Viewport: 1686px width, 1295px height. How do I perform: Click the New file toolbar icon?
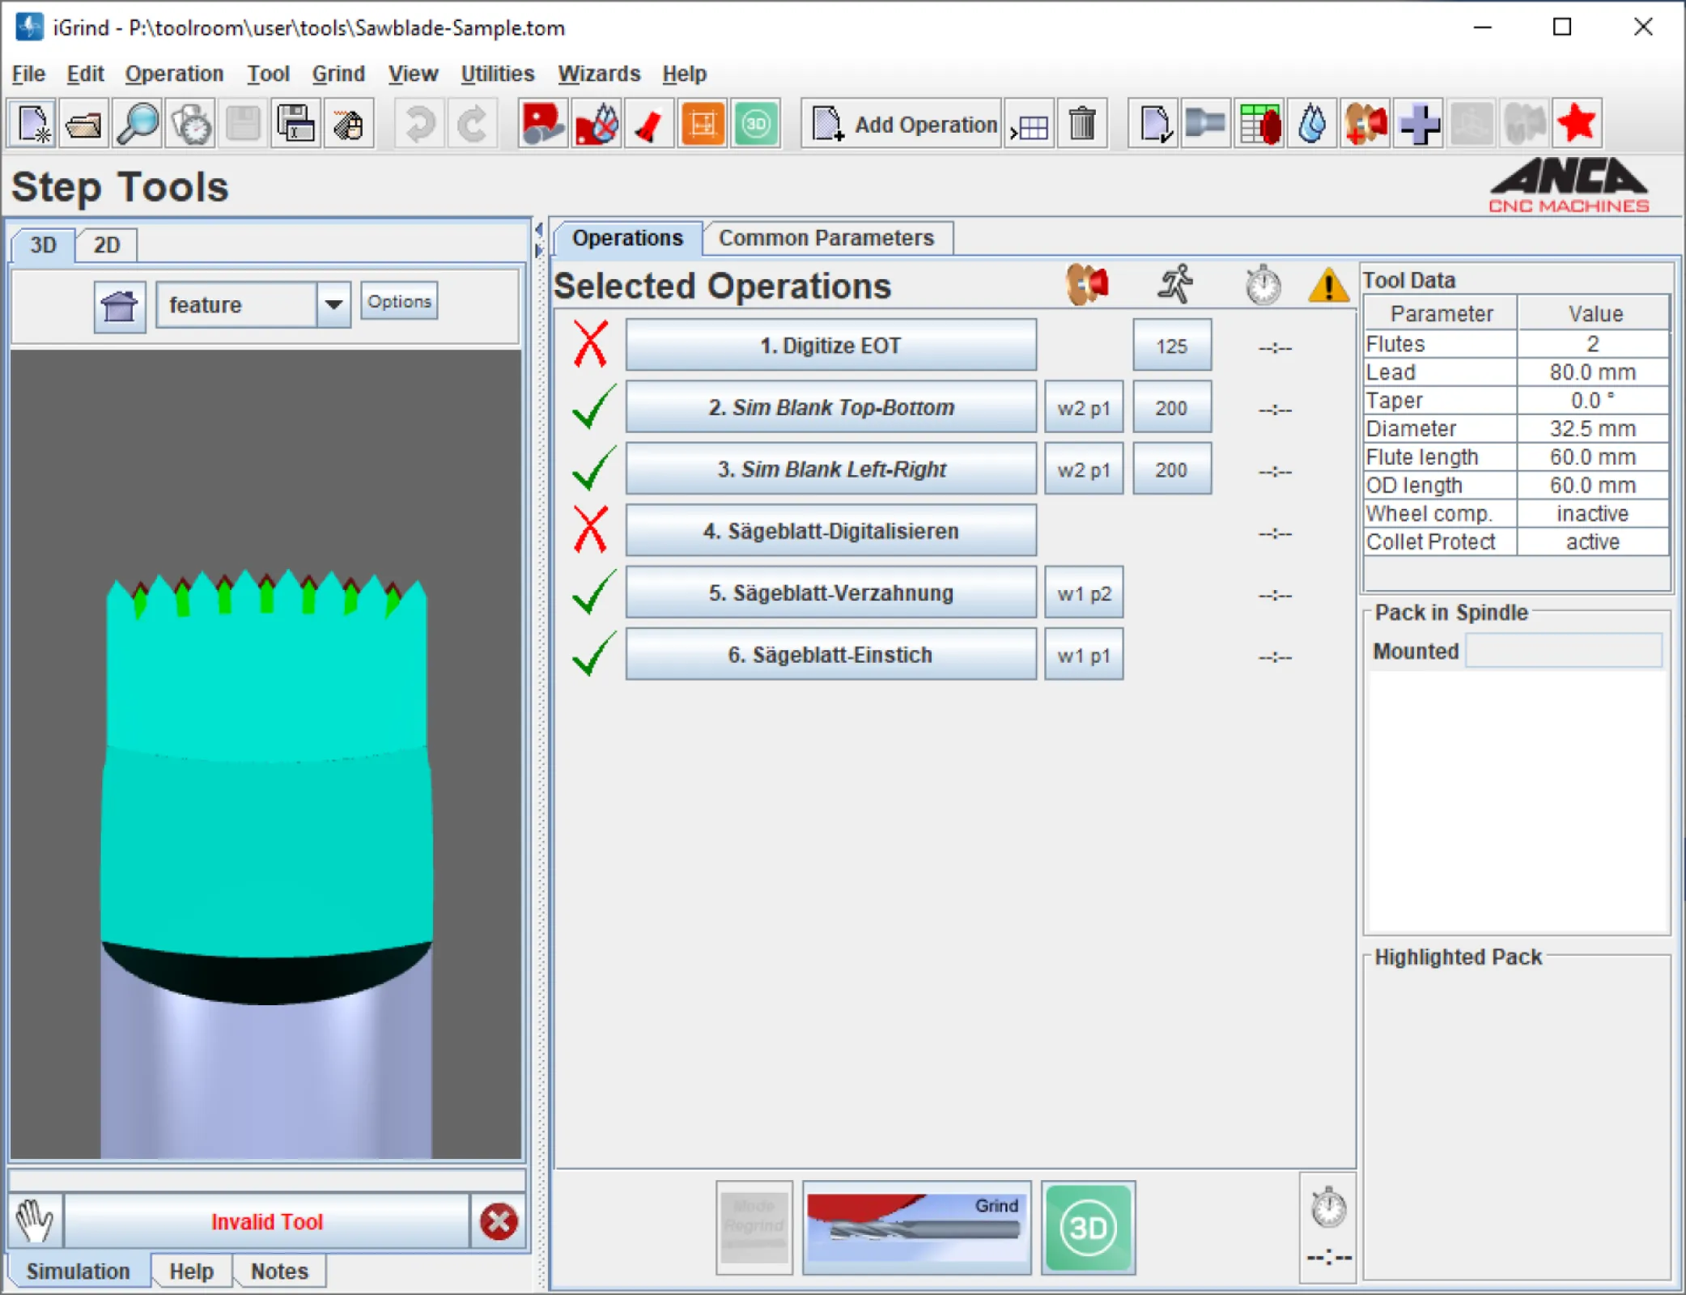pos(33,124)
